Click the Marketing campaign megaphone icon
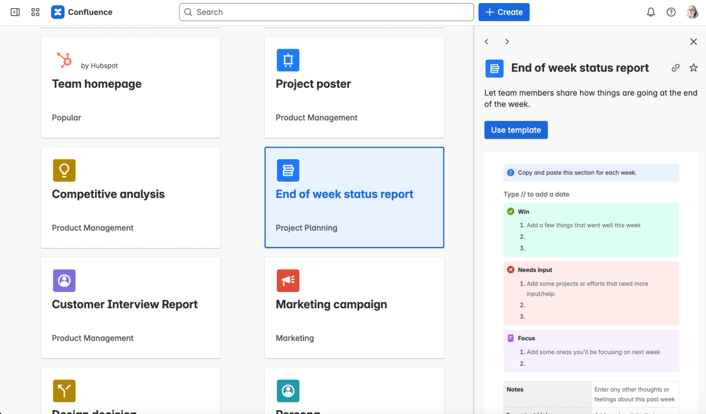The width and height of the screenshot is (706, 414). point(288,280)
